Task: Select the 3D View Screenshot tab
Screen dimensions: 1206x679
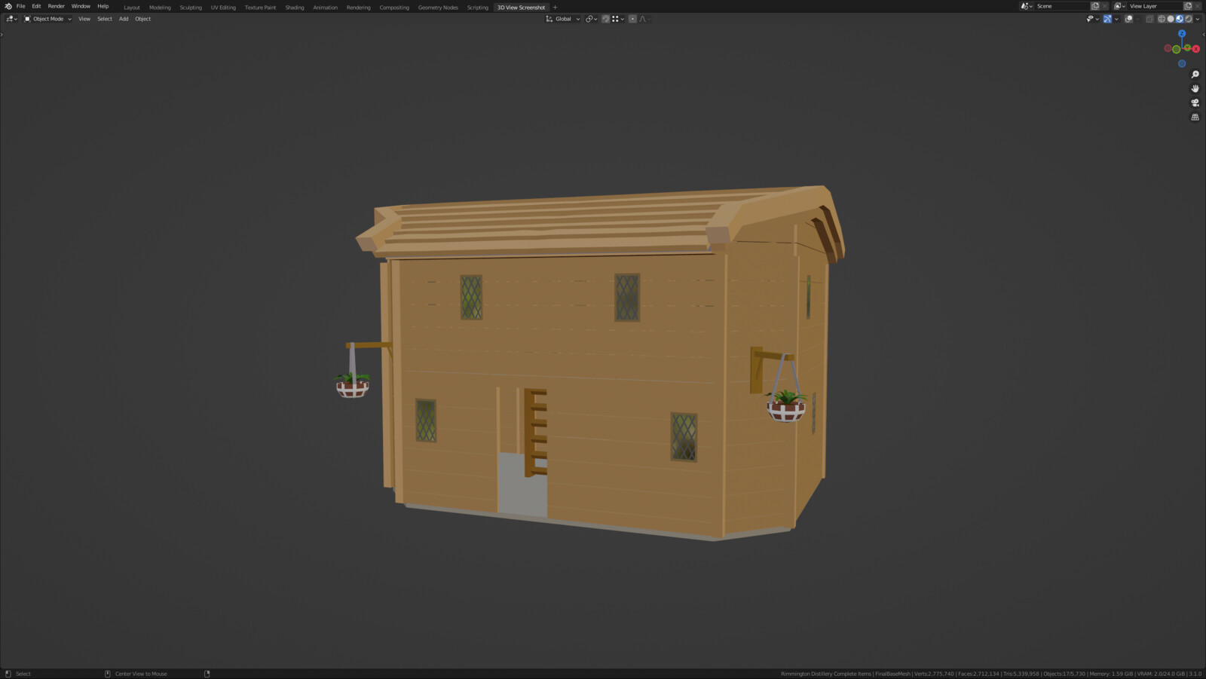Action: pos(521,8)
